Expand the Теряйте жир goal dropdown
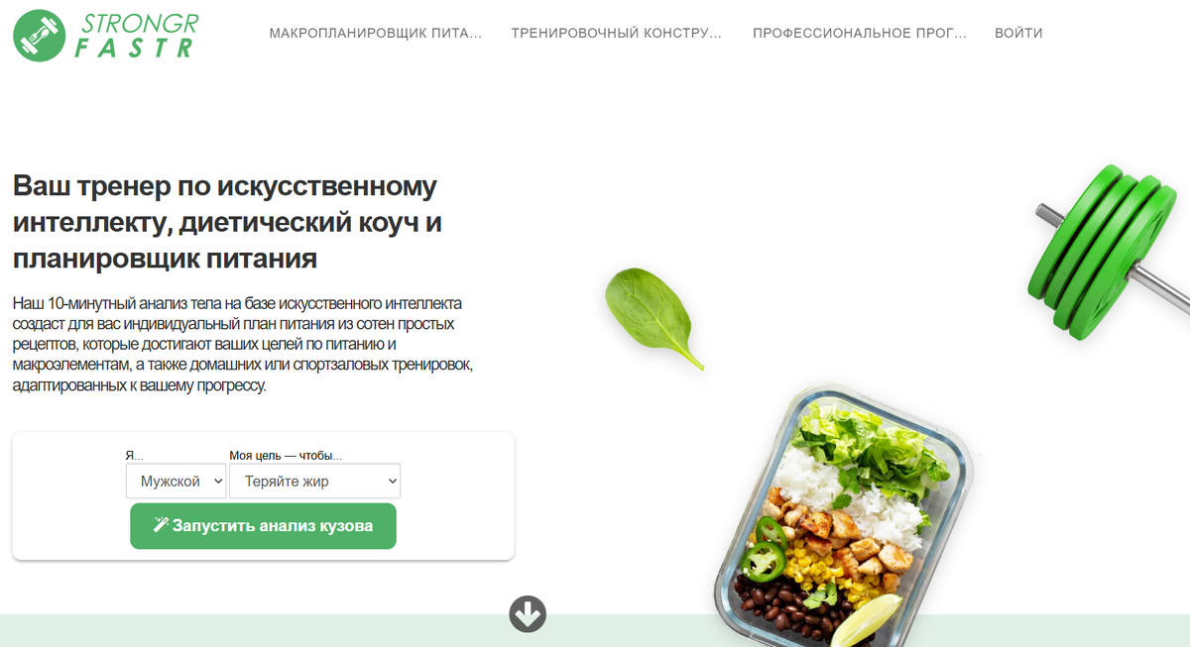The height and width of the screenshot is (647, 1190). pyautogui.click(x=315, y=482)
